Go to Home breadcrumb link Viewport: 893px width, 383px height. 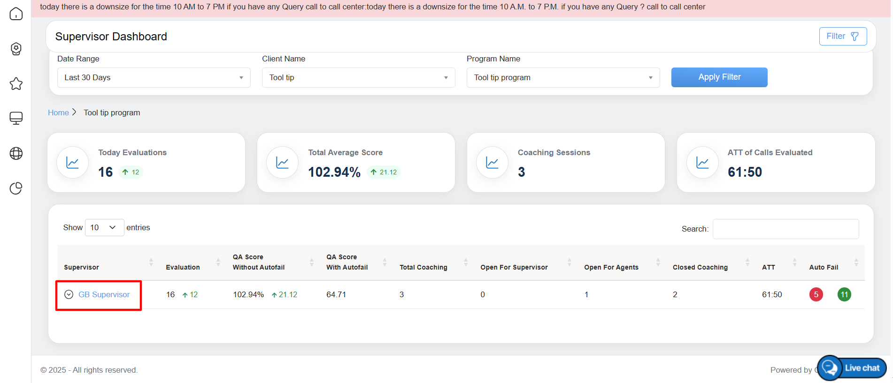point(58,113)
